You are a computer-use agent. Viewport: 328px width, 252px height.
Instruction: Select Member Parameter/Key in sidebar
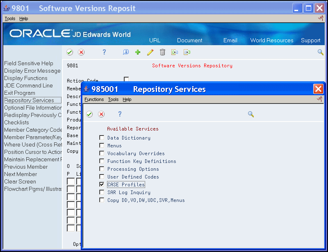click(x=33, y=137)
